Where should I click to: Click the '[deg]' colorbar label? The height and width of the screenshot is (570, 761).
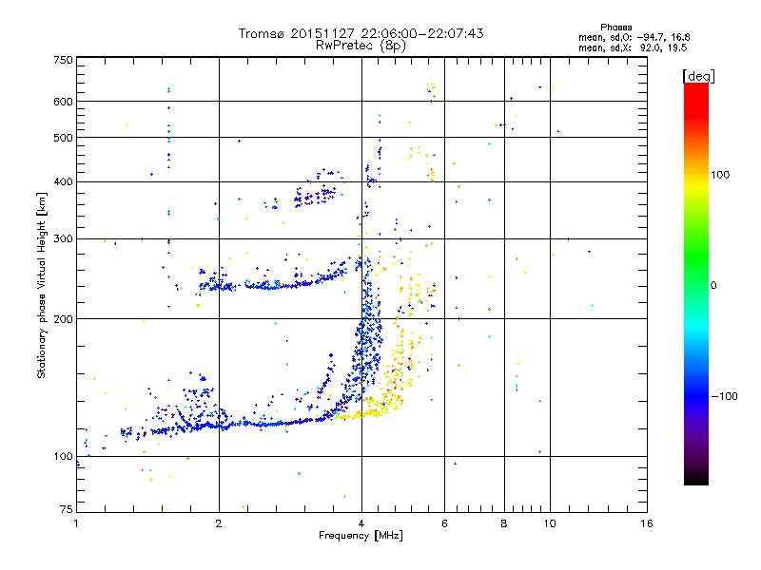[x=698, y=76]
